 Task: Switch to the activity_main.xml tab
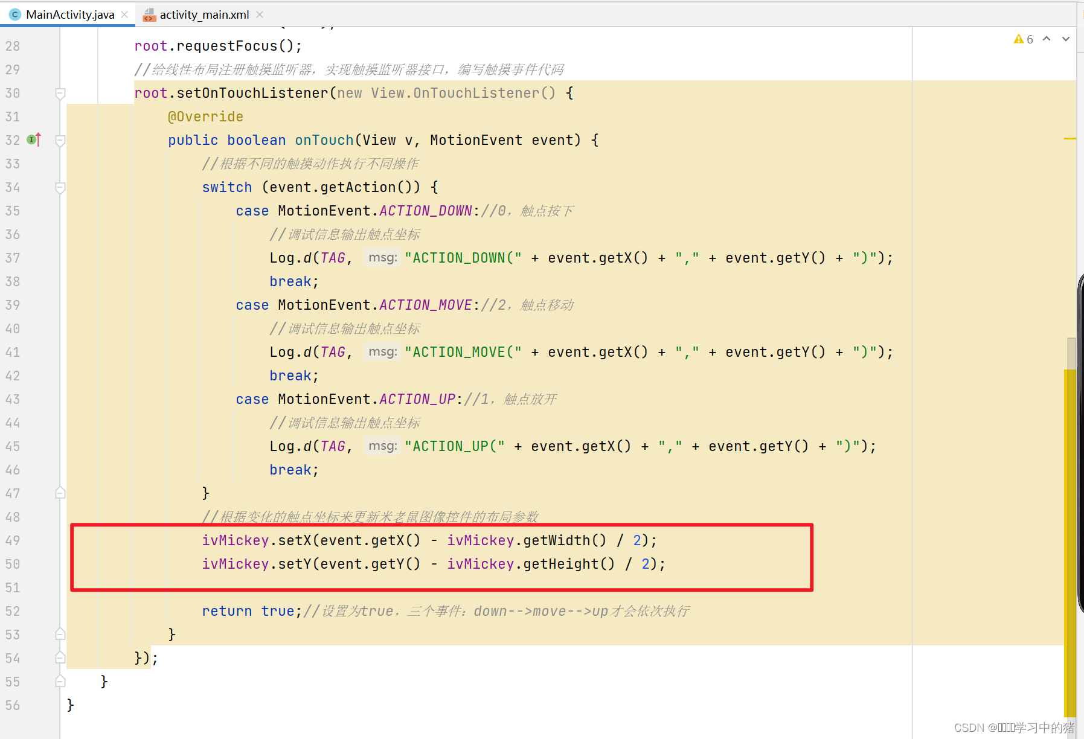click(x=204, y=14)
